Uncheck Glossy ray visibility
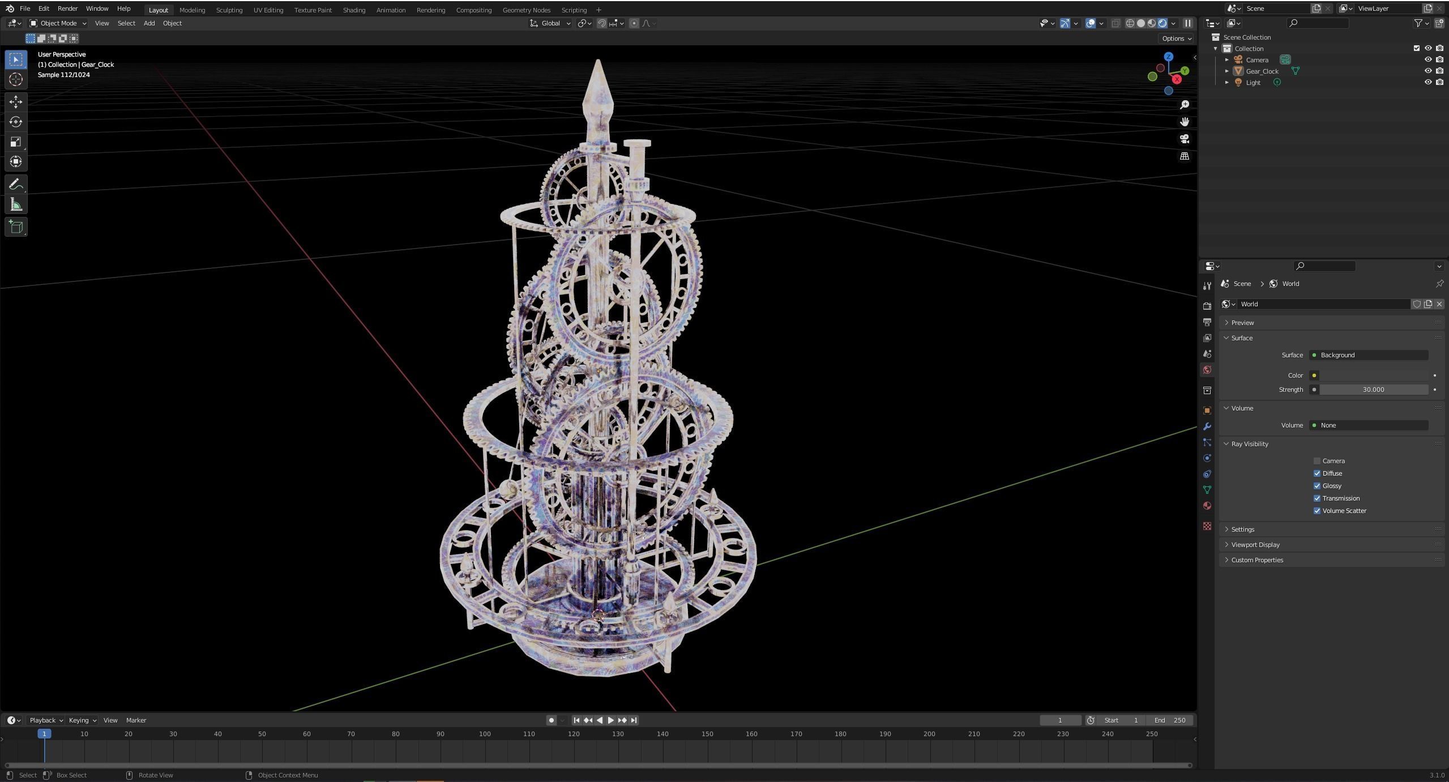This screenshot has height=782, width=1449. point(1317,486)
